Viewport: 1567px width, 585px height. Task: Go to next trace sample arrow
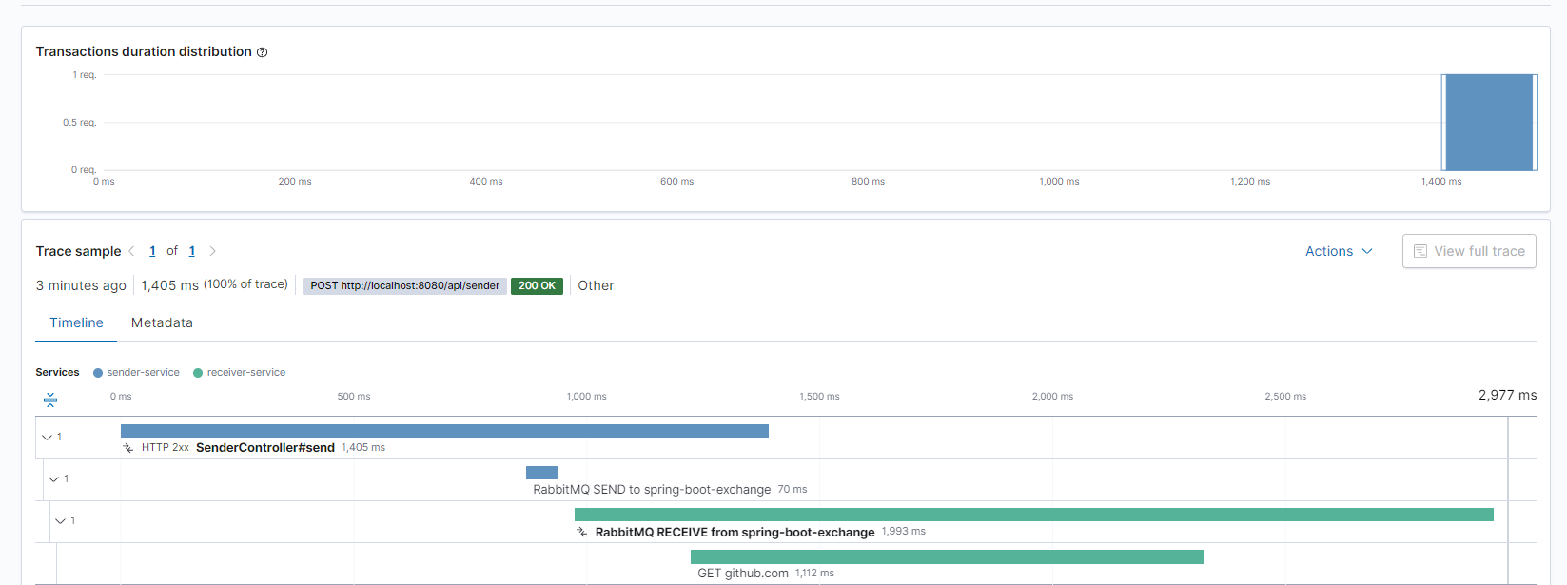coord(212,251)
